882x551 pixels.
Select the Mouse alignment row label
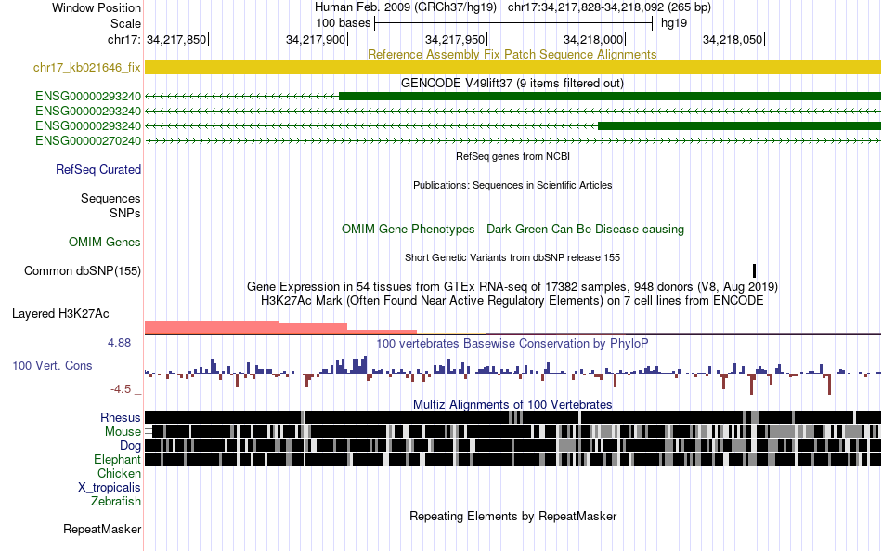coord(123,432)
